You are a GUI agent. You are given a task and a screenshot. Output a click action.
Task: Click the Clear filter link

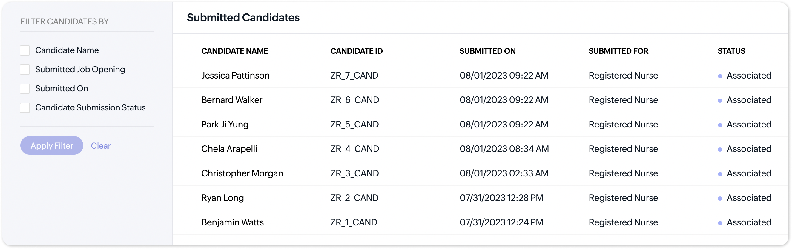coord(101,146)
